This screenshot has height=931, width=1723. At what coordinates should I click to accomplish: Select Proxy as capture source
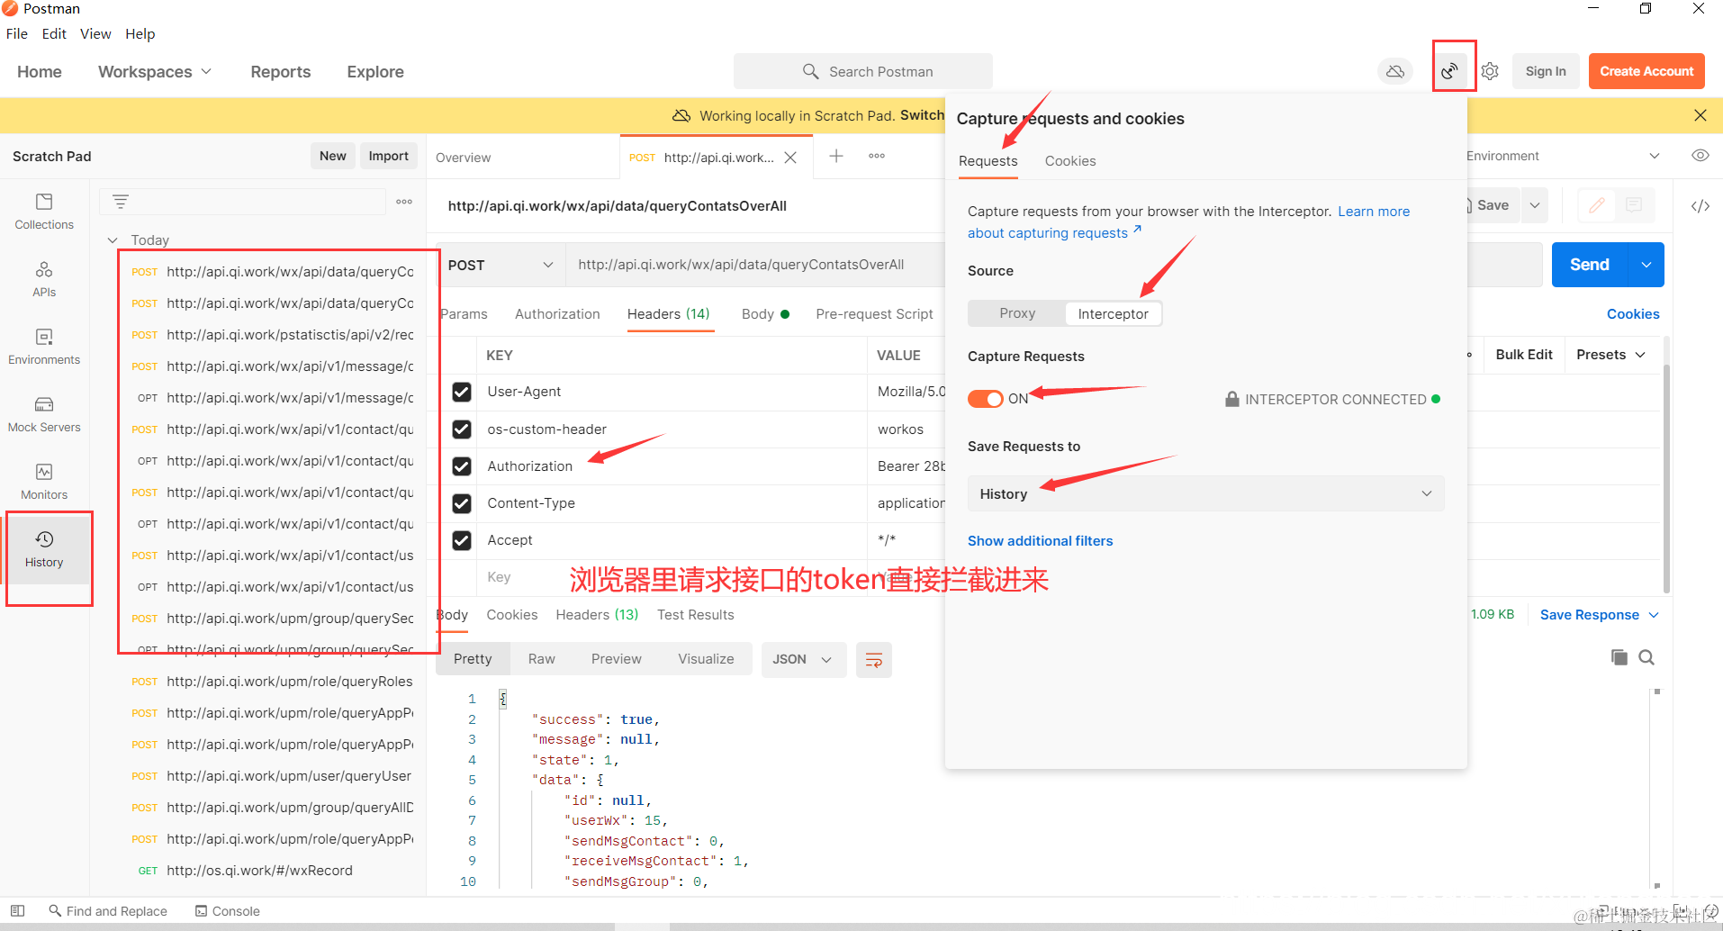1017,313
